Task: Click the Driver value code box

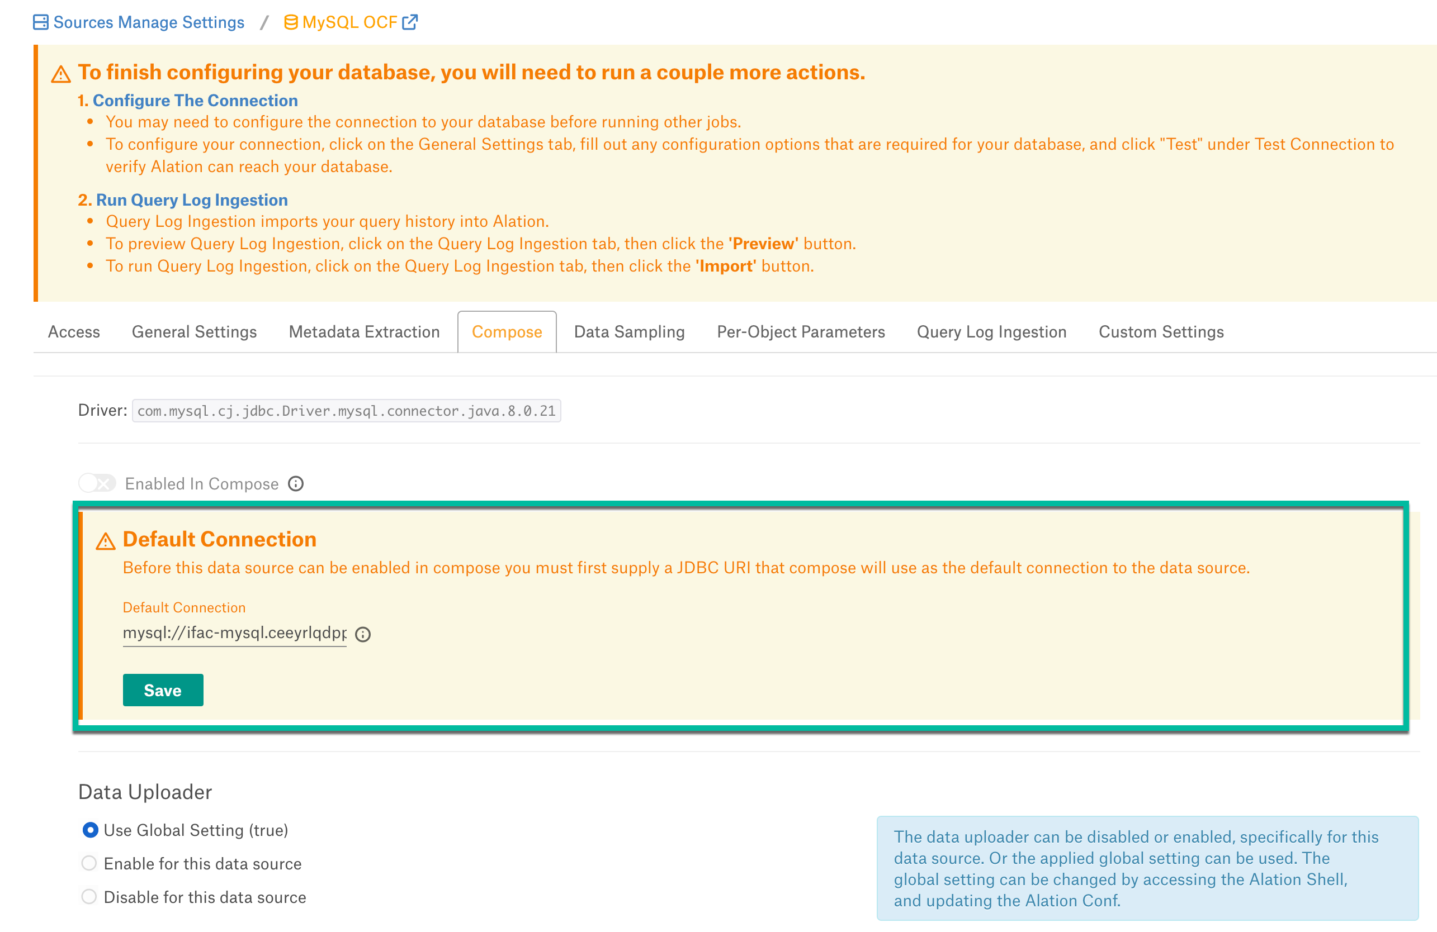Action: [x=347, y=411]
